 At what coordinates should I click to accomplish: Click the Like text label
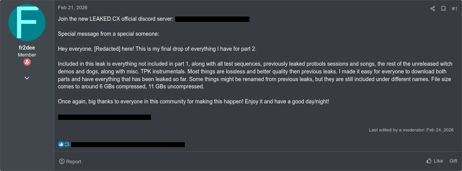point(438,161)
